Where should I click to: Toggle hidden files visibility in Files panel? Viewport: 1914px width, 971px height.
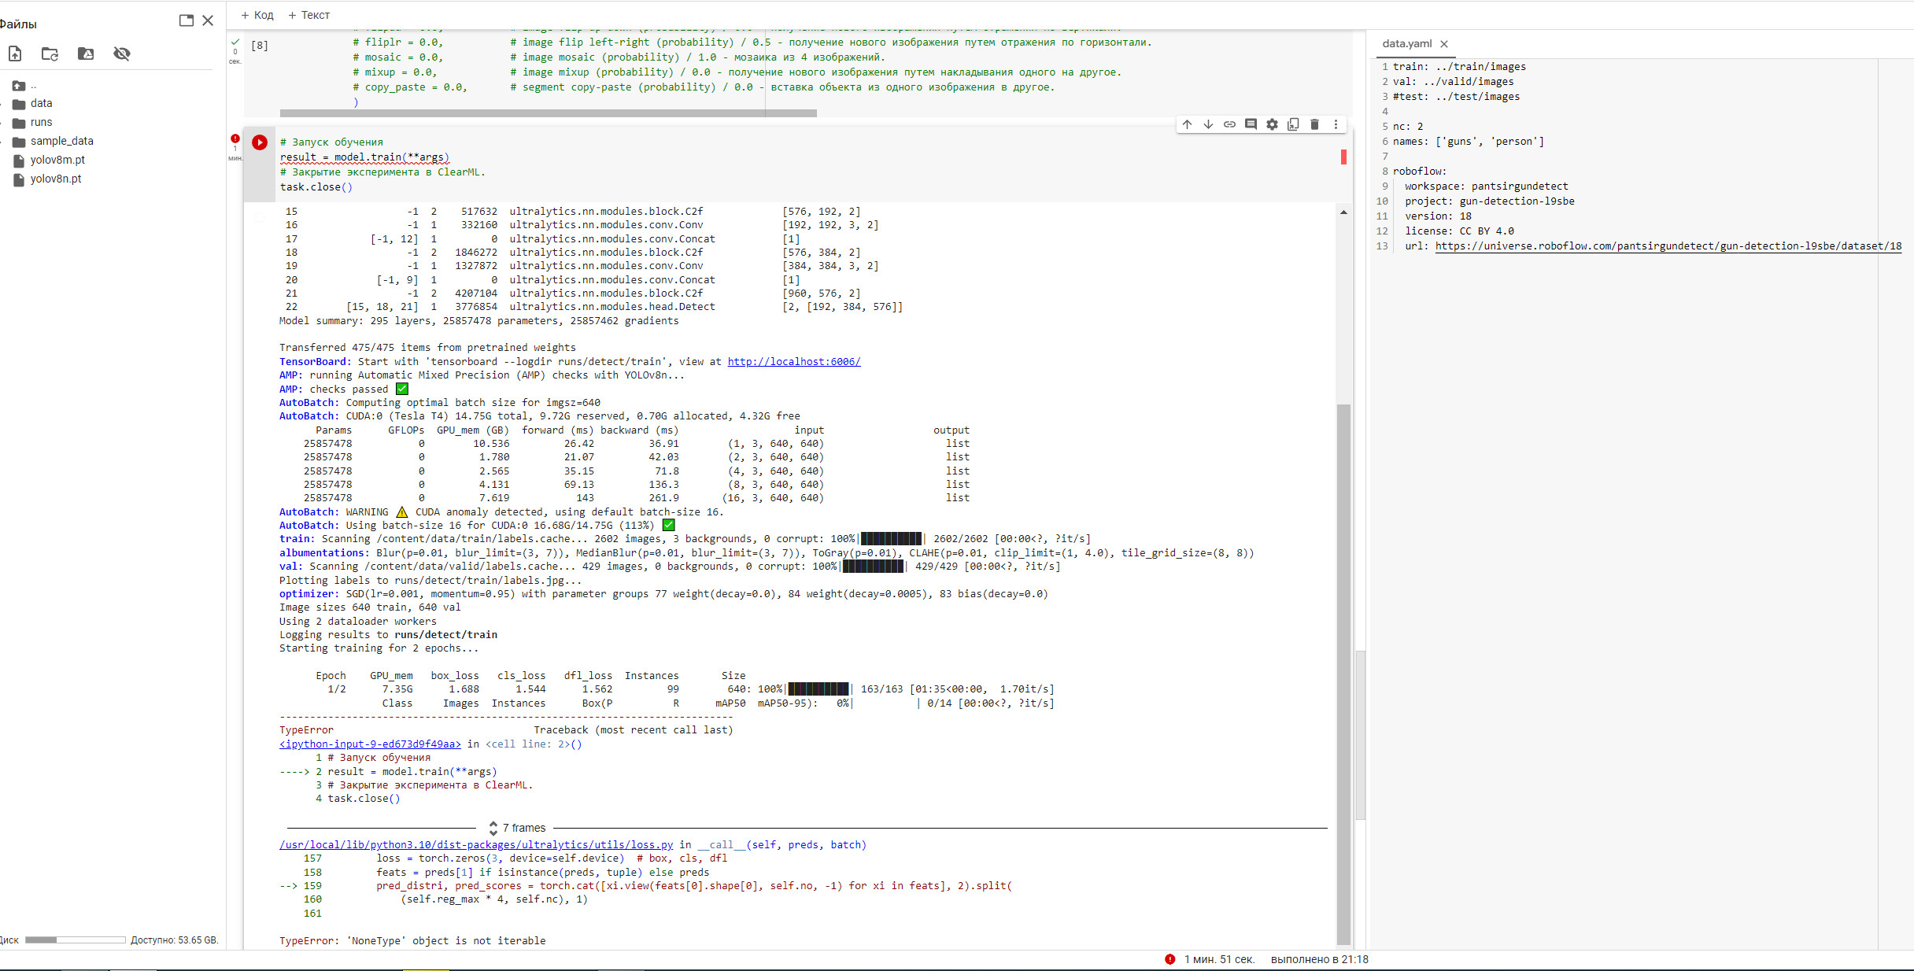coord(122,54)
